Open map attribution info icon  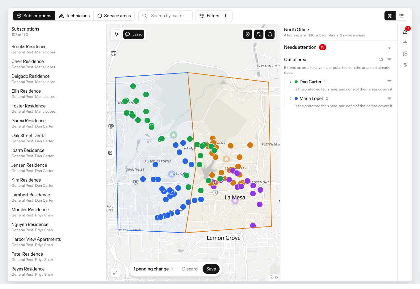(271, 277)
